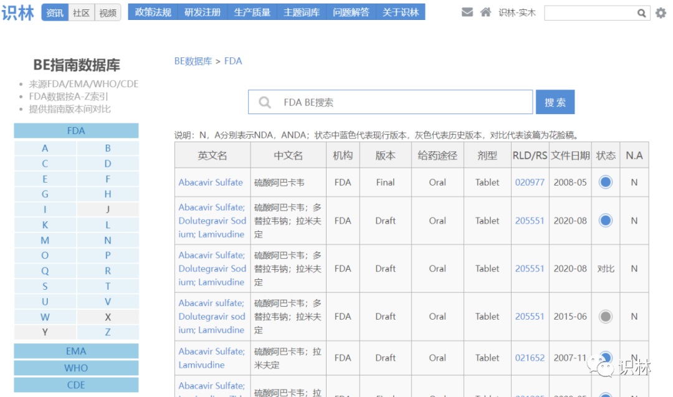Select FDA section in sidebar
The height and width of the screenshot is (397, 673).
click(x=76, y=130)
